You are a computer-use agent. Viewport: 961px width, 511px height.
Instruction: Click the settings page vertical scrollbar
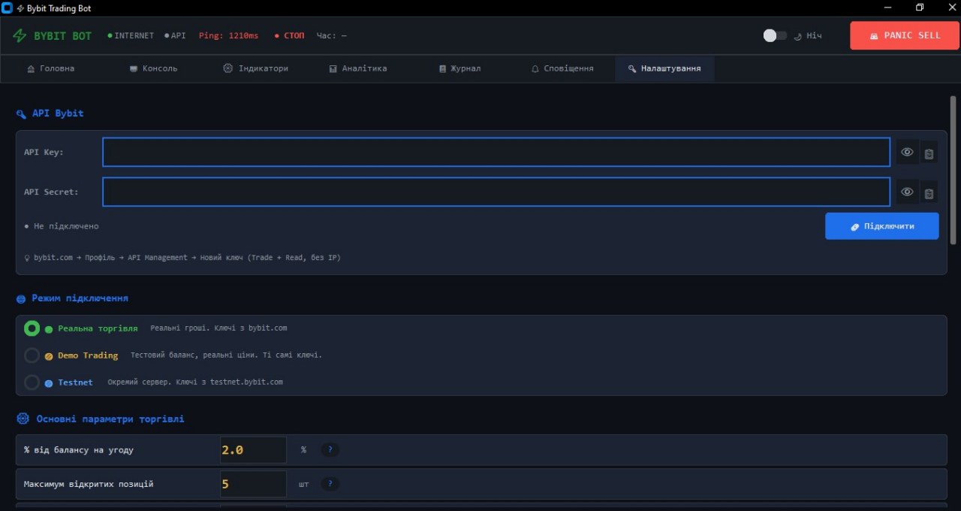coord(953,170)
